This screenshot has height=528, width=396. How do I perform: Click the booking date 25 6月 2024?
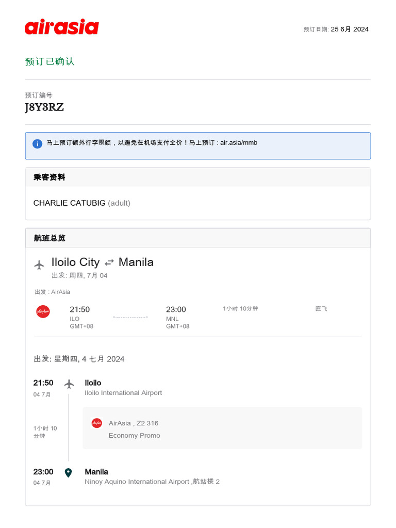pyautogui.click(x=350, y=29)
